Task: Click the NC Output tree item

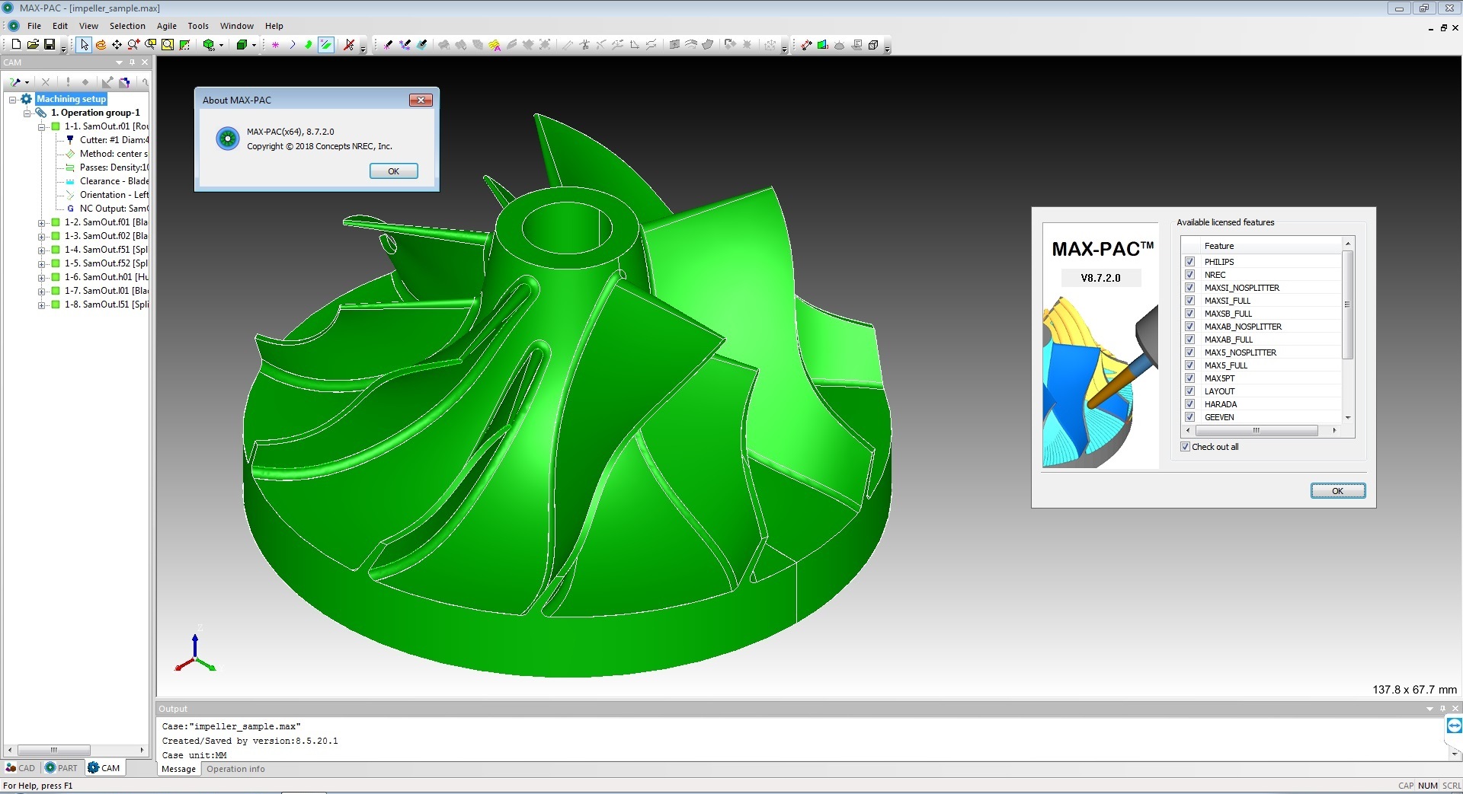Action: 114,209
